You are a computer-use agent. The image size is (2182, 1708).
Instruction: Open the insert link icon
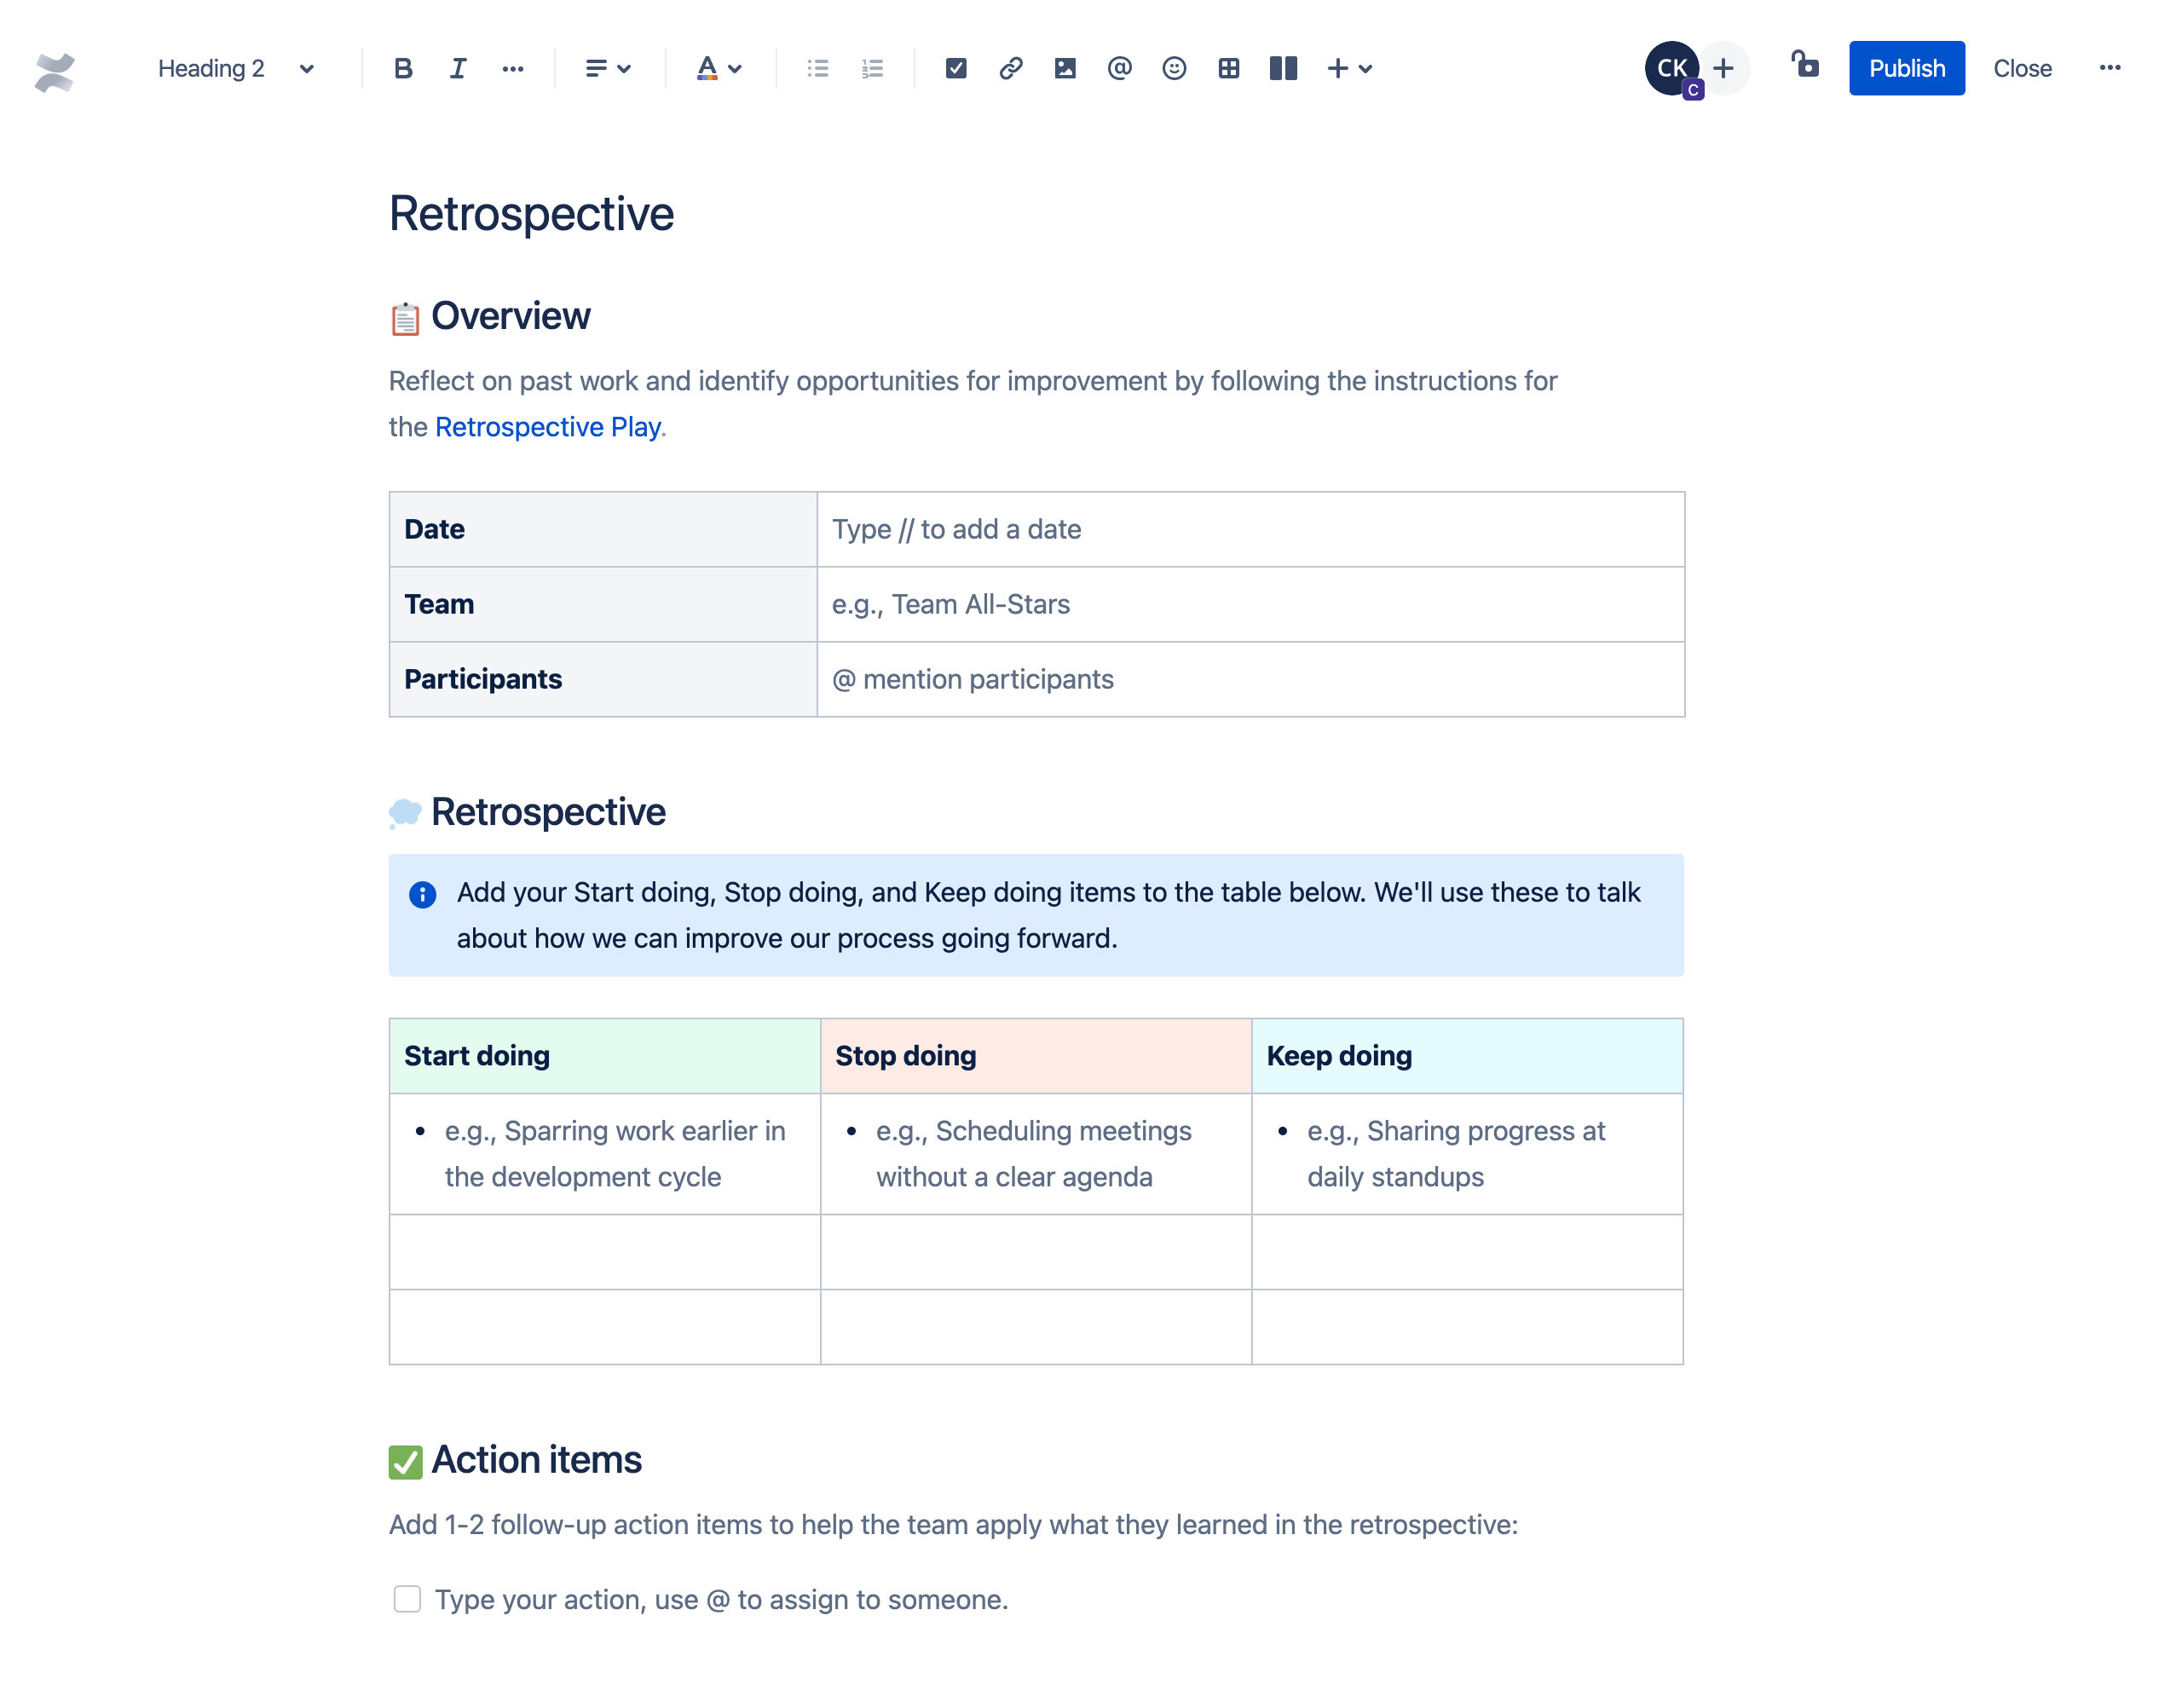(x=1007, y=69)
